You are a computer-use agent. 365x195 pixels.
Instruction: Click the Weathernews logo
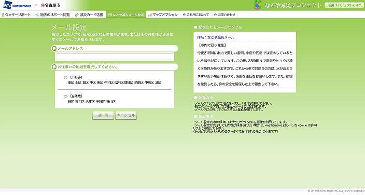pos(18,5)
